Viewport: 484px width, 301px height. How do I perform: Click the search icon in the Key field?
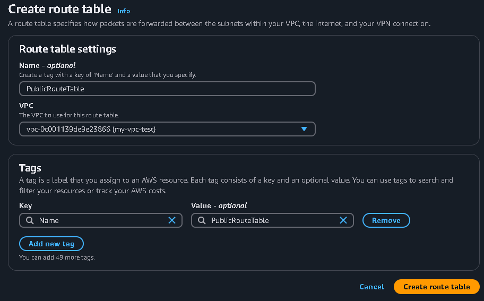click(x=30, y=220)
